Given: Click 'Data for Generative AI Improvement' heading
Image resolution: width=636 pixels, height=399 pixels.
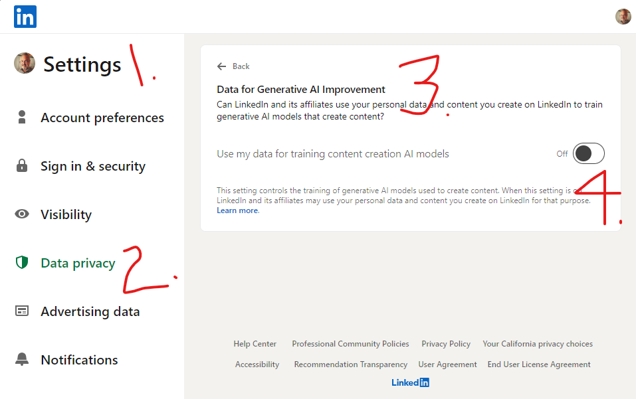Looking at the screenshot, I should (x=300, y=90).
